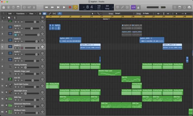Add a new track with plus button

(4, 18)
